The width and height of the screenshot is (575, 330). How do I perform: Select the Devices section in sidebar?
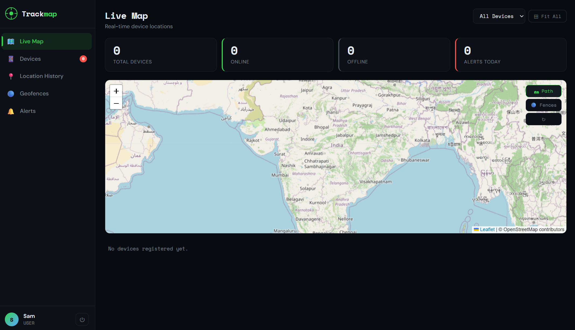pyautogui.click(x=30, y=59)
